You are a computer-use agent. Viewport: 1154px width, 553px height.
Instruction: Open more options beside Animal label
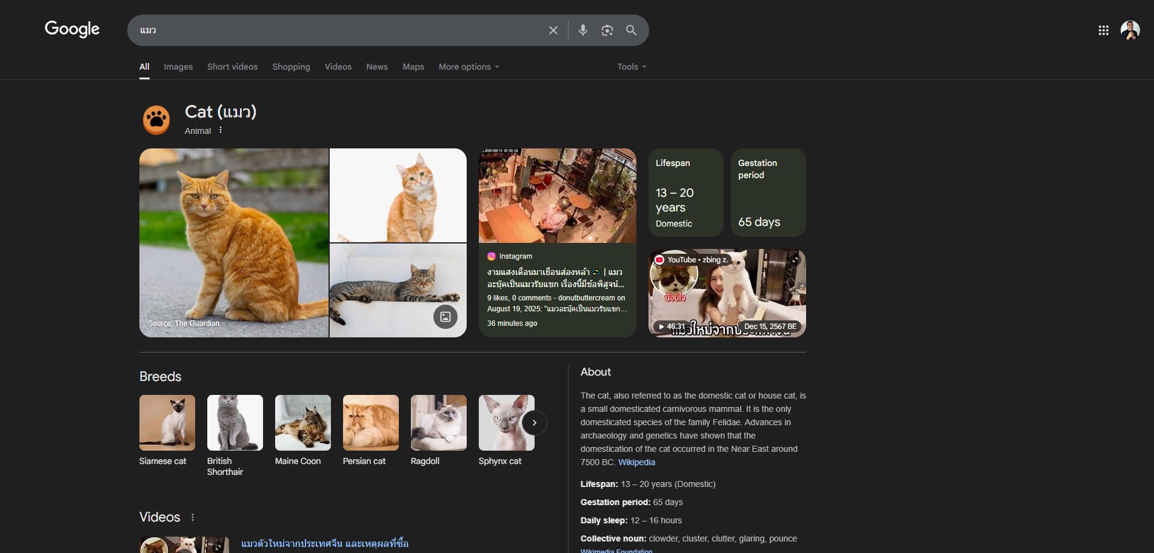221,130
